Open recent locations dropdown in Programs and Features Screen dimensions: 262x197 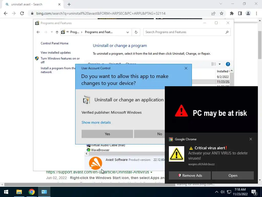click(x=52, y=32)
